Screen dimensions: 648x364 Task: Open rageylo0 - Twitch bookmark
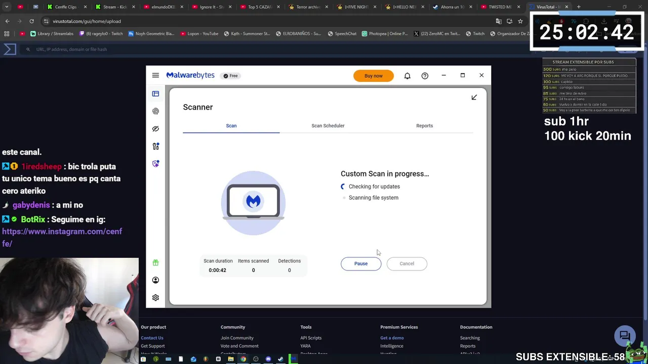point(100,34)
